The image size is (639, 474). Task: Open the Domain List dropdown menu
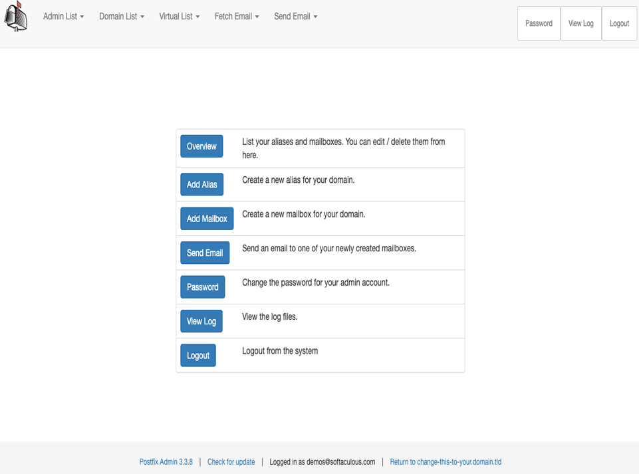click(121, 17)
